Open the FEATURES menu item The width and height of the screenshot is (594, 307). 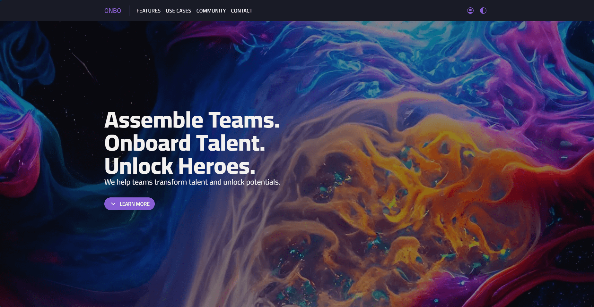tap(148, 11)
